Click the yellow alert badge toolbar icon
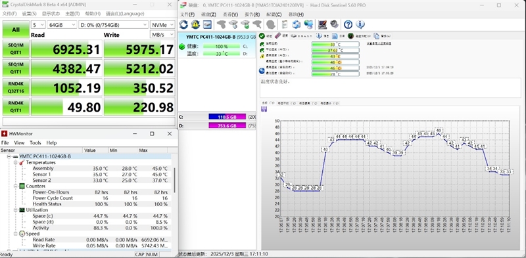This screenshot has height=258, width=526. [x=195, y=24]
